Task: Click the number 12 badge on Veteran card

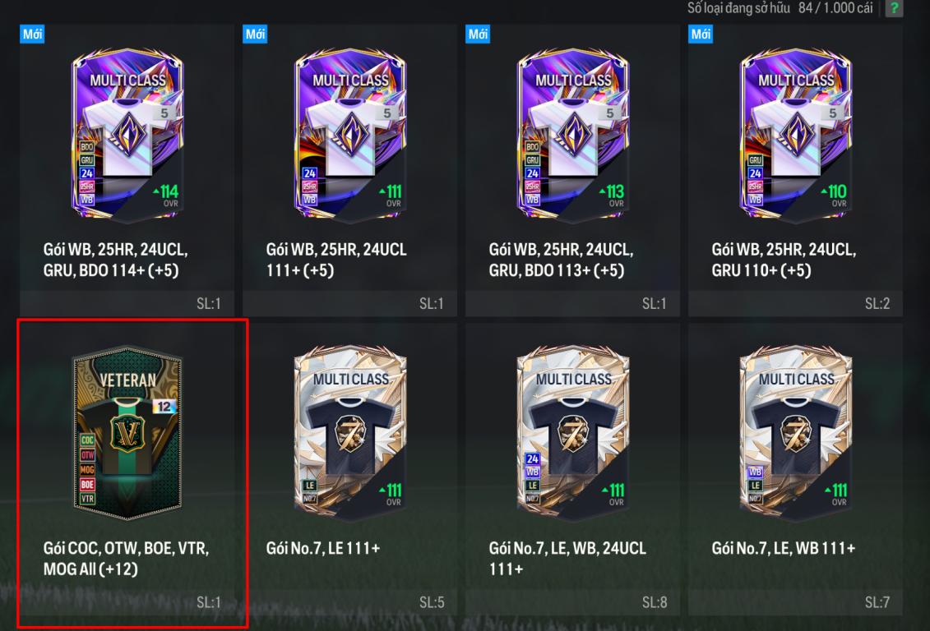Action: pos(164,407)
